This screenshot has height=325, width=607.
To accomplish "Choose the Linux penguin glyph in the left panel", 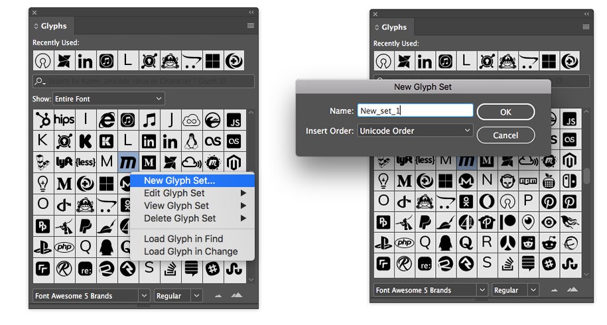I will point(191,141).
